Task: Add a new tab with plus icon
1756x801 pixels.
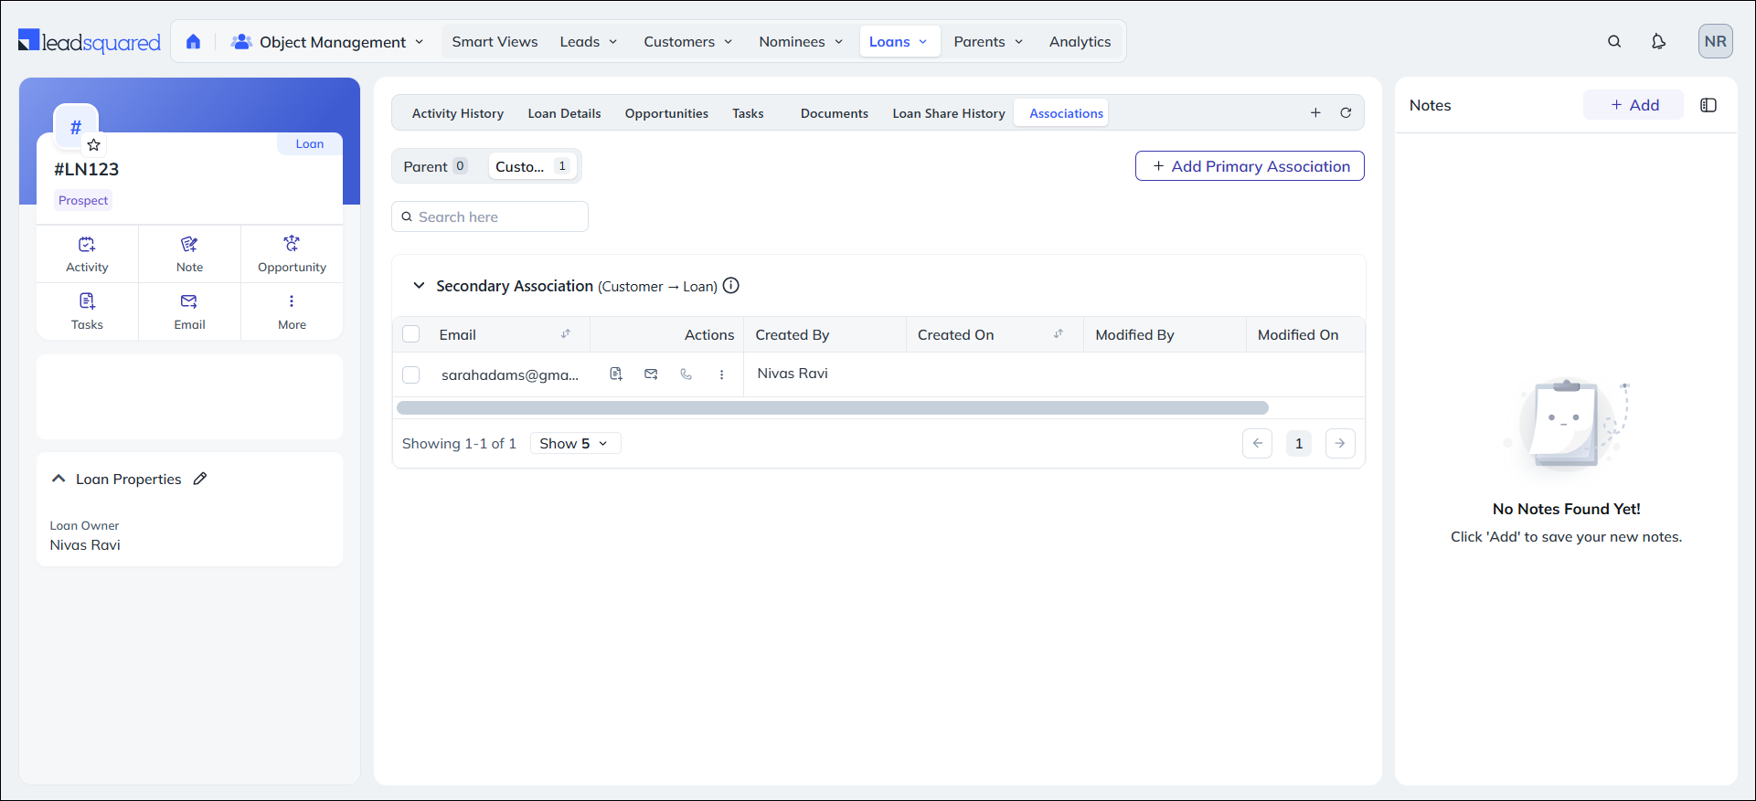Action: tap(1315, 113)
